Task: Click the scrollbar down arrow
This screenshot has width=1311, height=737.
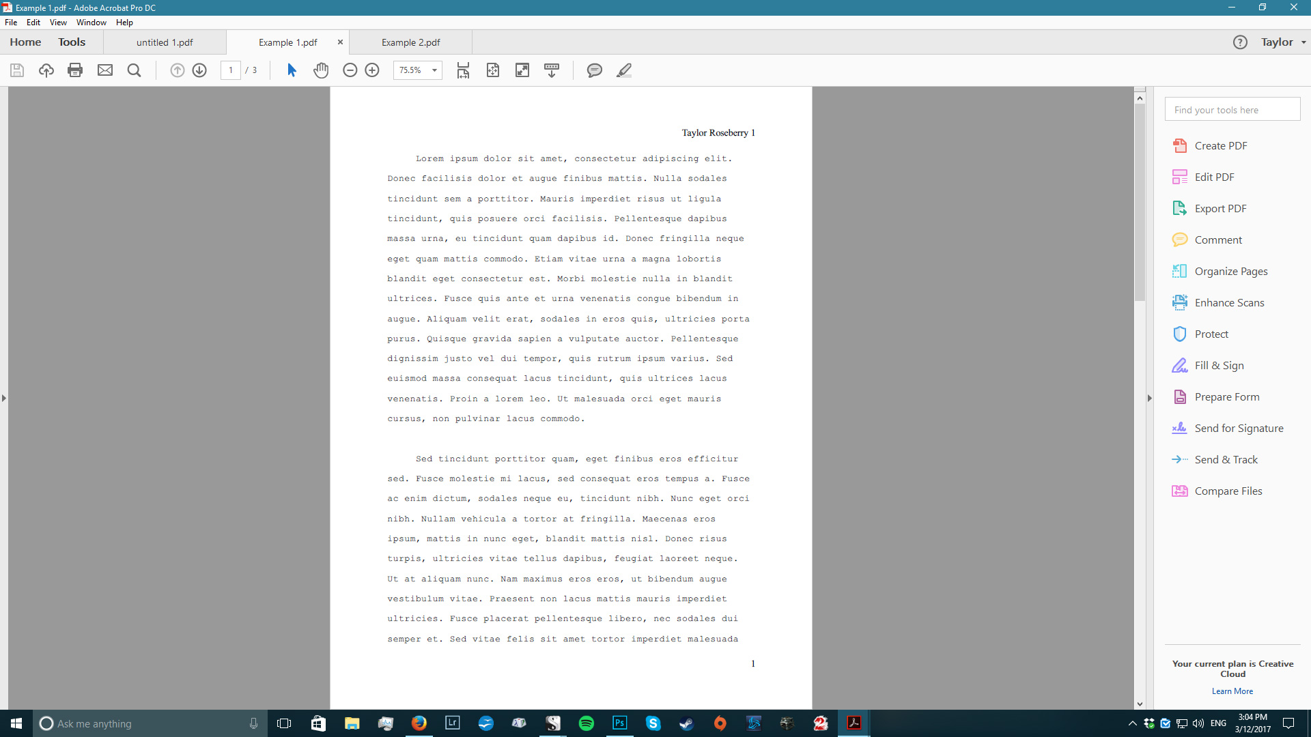Action: (x=1140, y=704)
